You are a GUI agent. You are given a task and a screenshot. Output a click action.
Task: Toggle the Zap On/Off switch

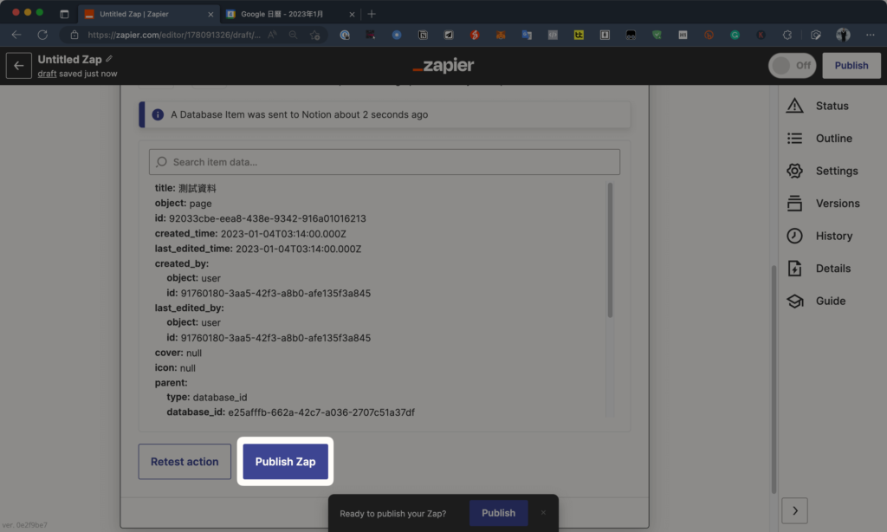tap(792, 66)
